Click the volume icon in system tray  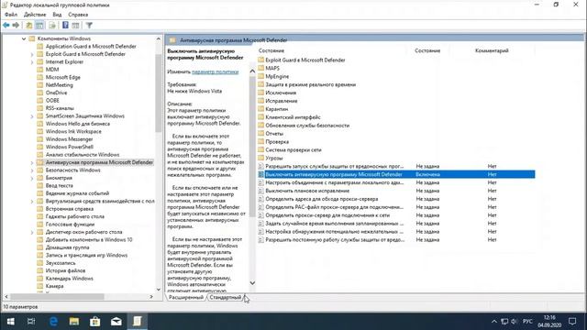pyautogui.click(x=514, y=322)
